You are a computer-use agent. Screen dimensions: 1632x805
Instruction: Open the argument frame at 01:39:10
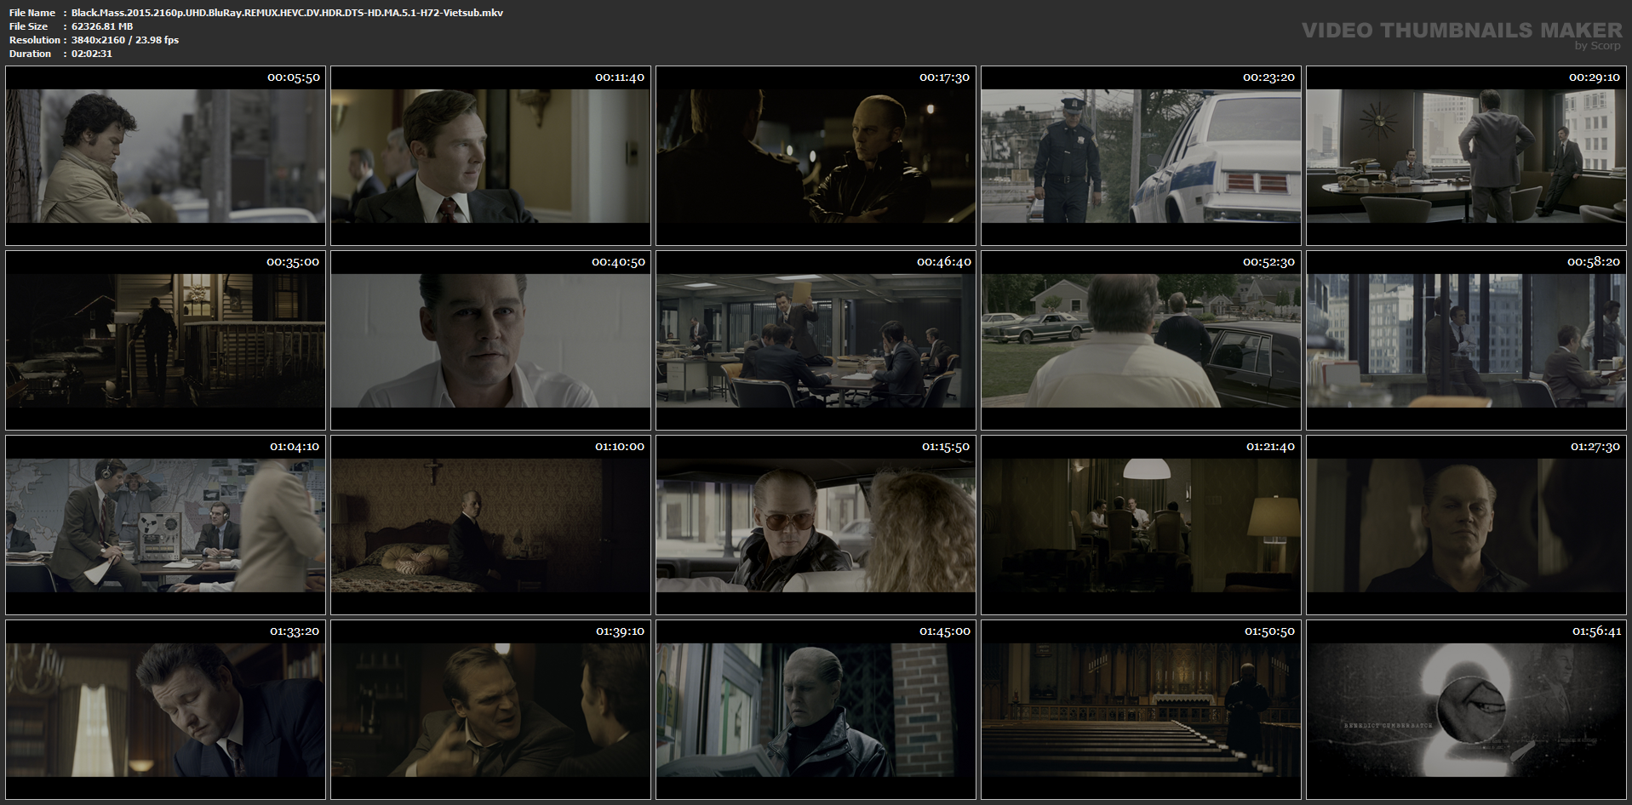pyautogui.click(x=490, y=710)
